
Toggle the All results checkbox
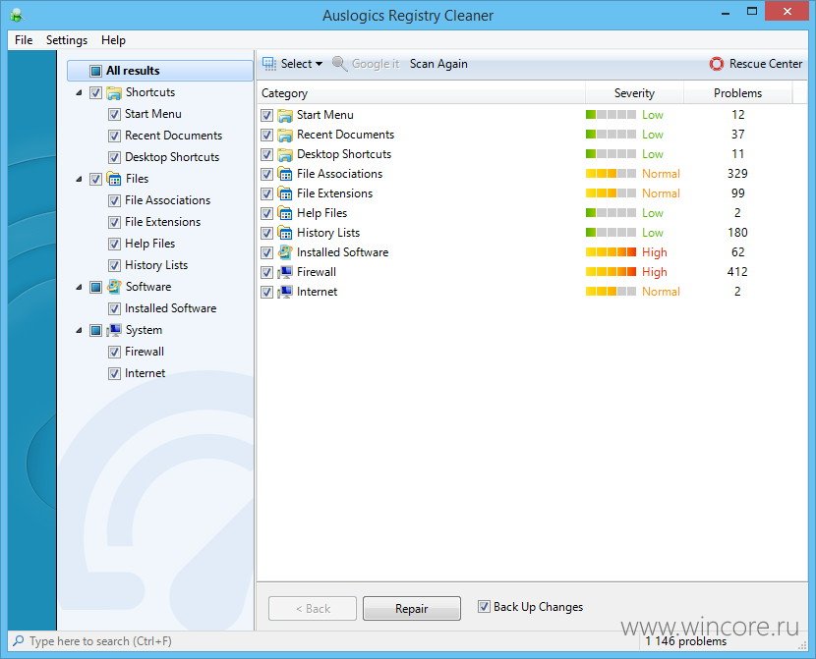point(95,71)
